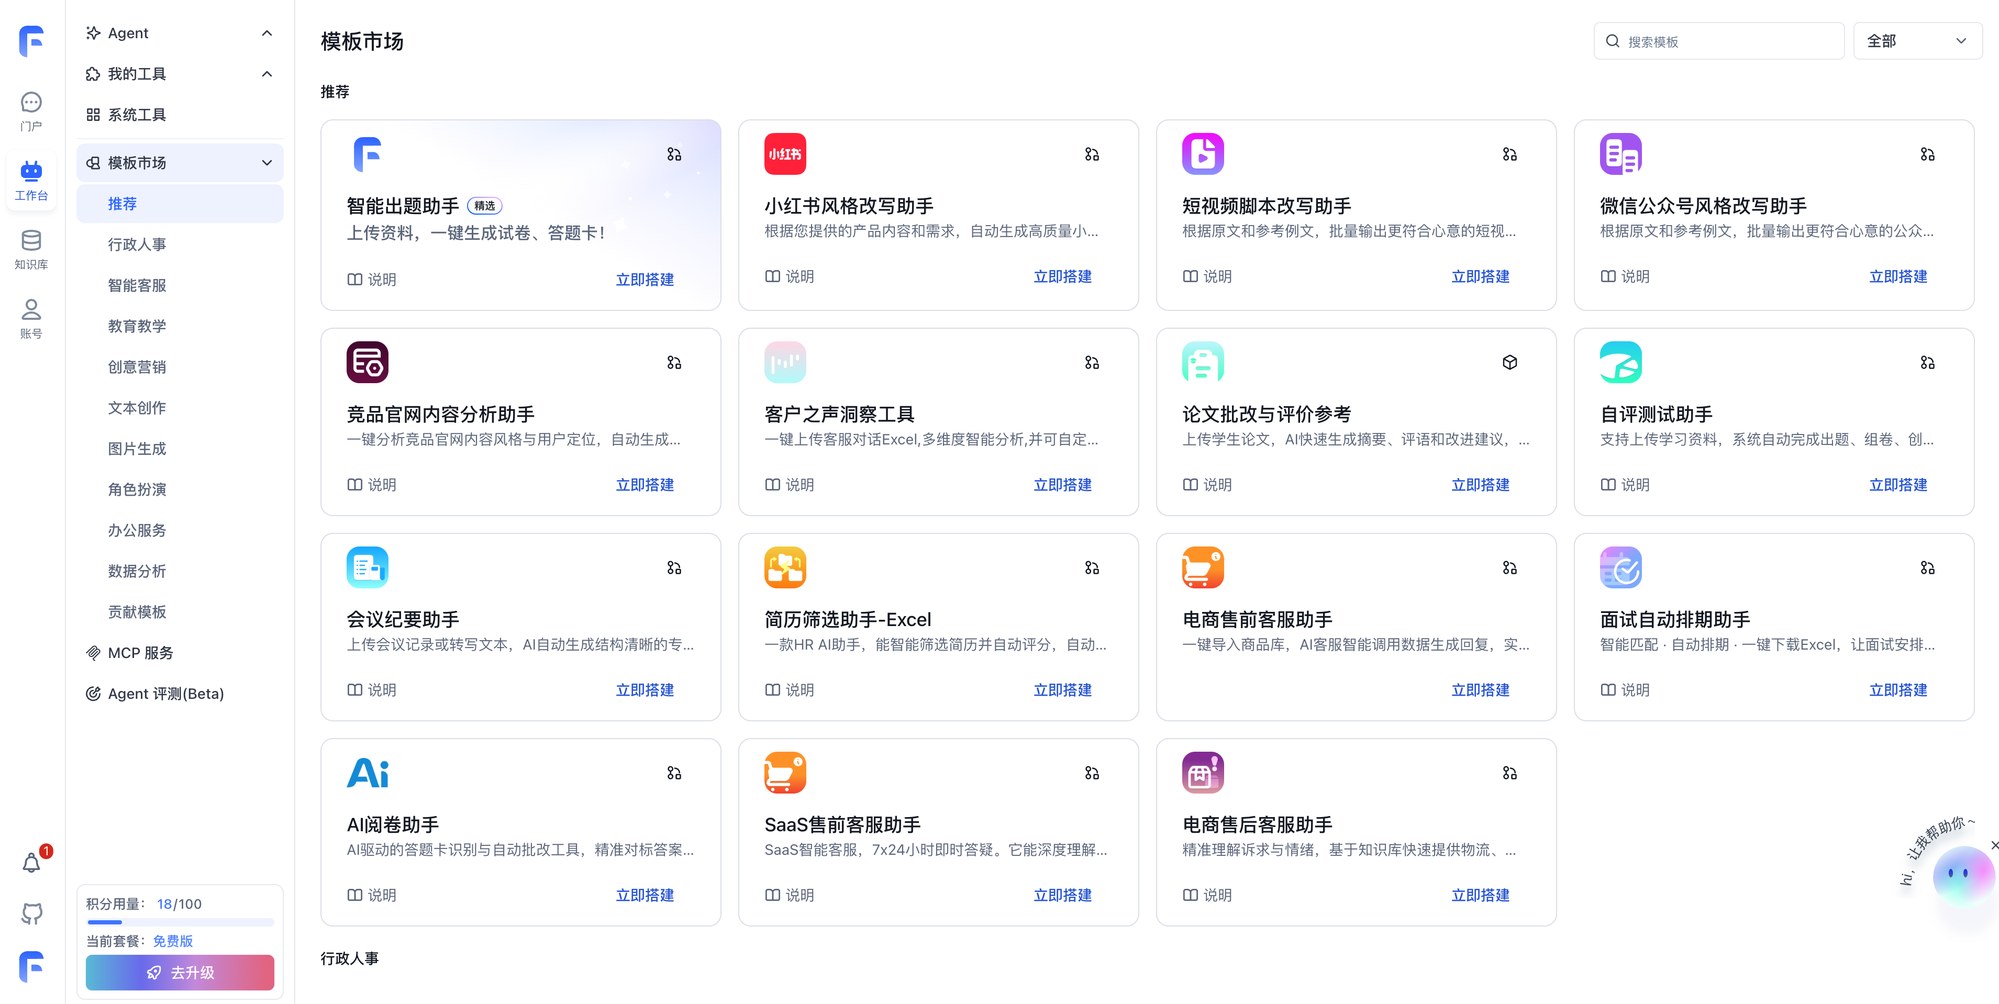
Task: Click the notification bell with badge
Action: point(32,861)
